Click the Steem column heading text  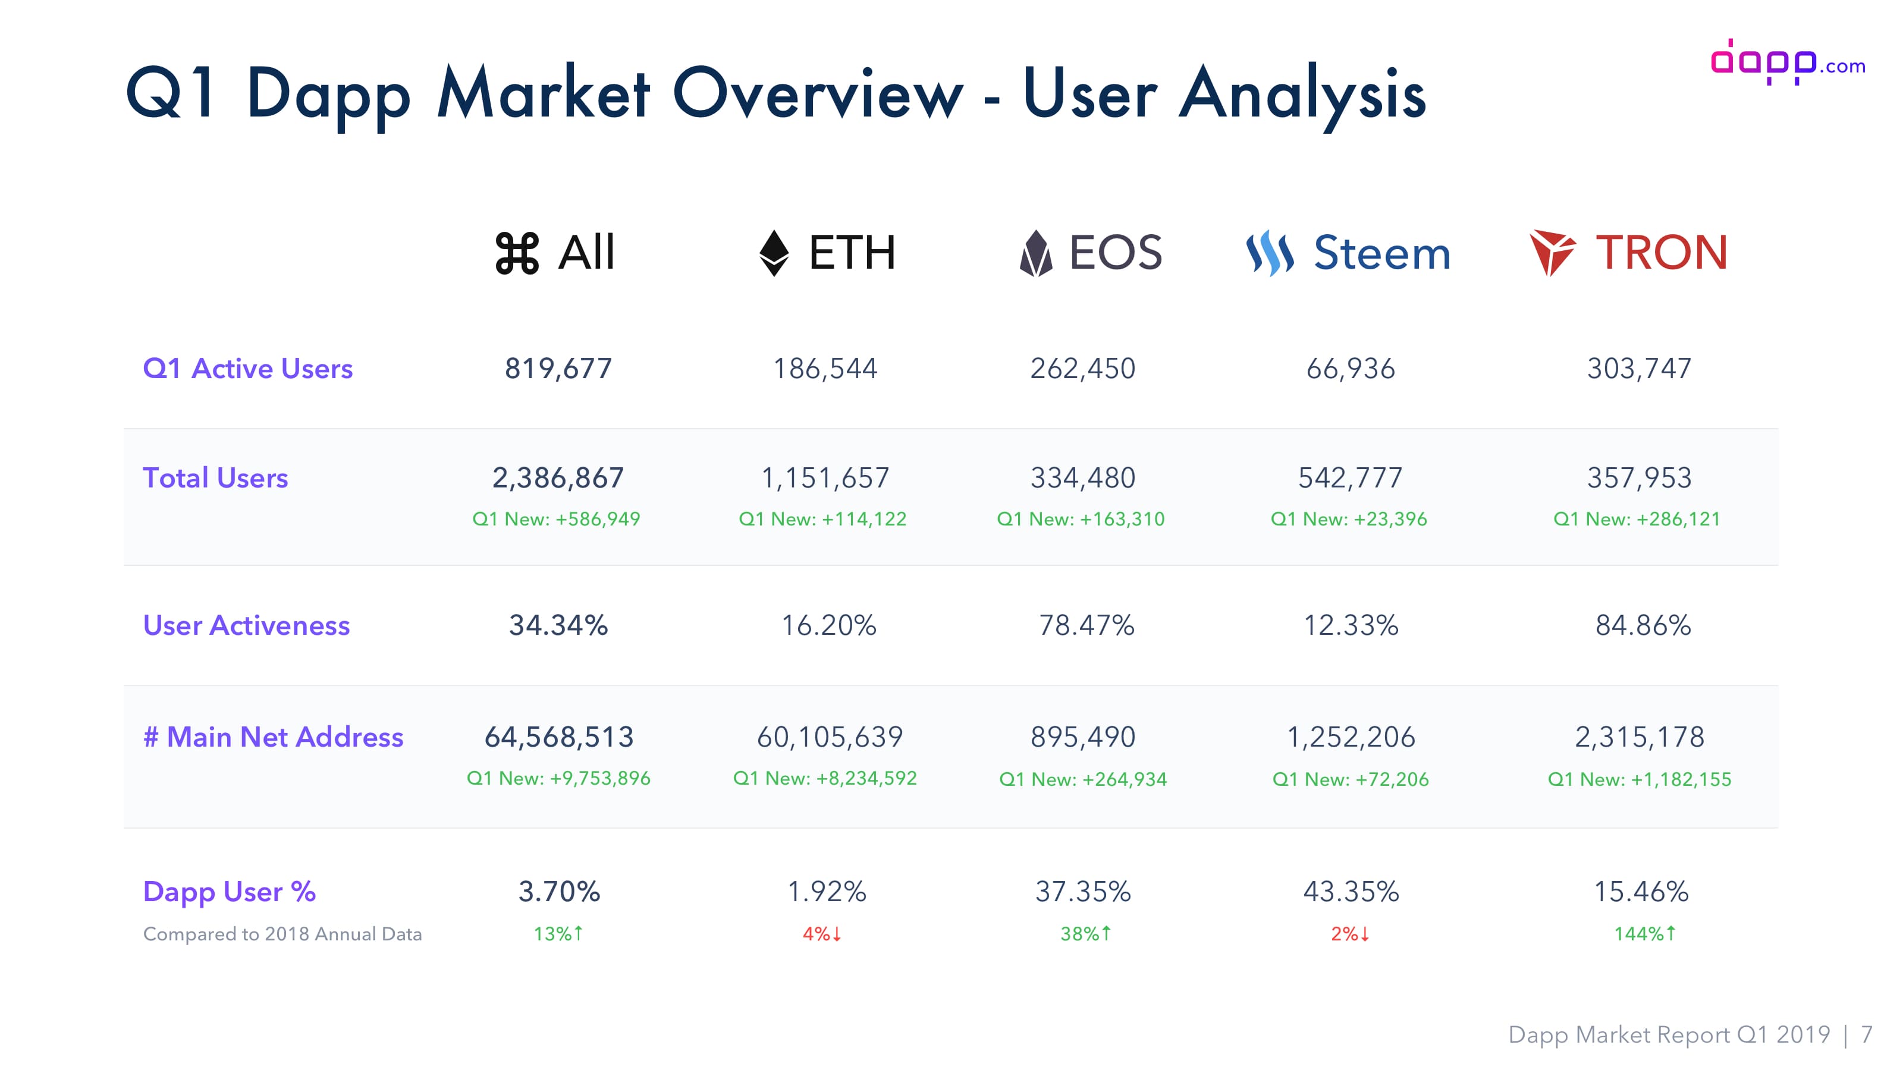[x=1382, y=253]
